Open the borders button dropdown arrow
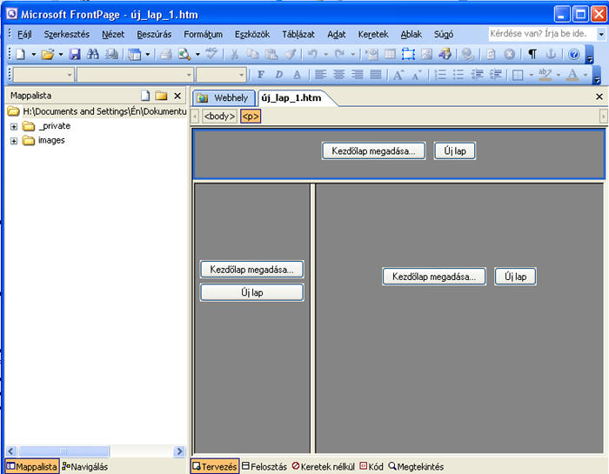The width and height of the screenshot is (609, 474). [531, 75]
